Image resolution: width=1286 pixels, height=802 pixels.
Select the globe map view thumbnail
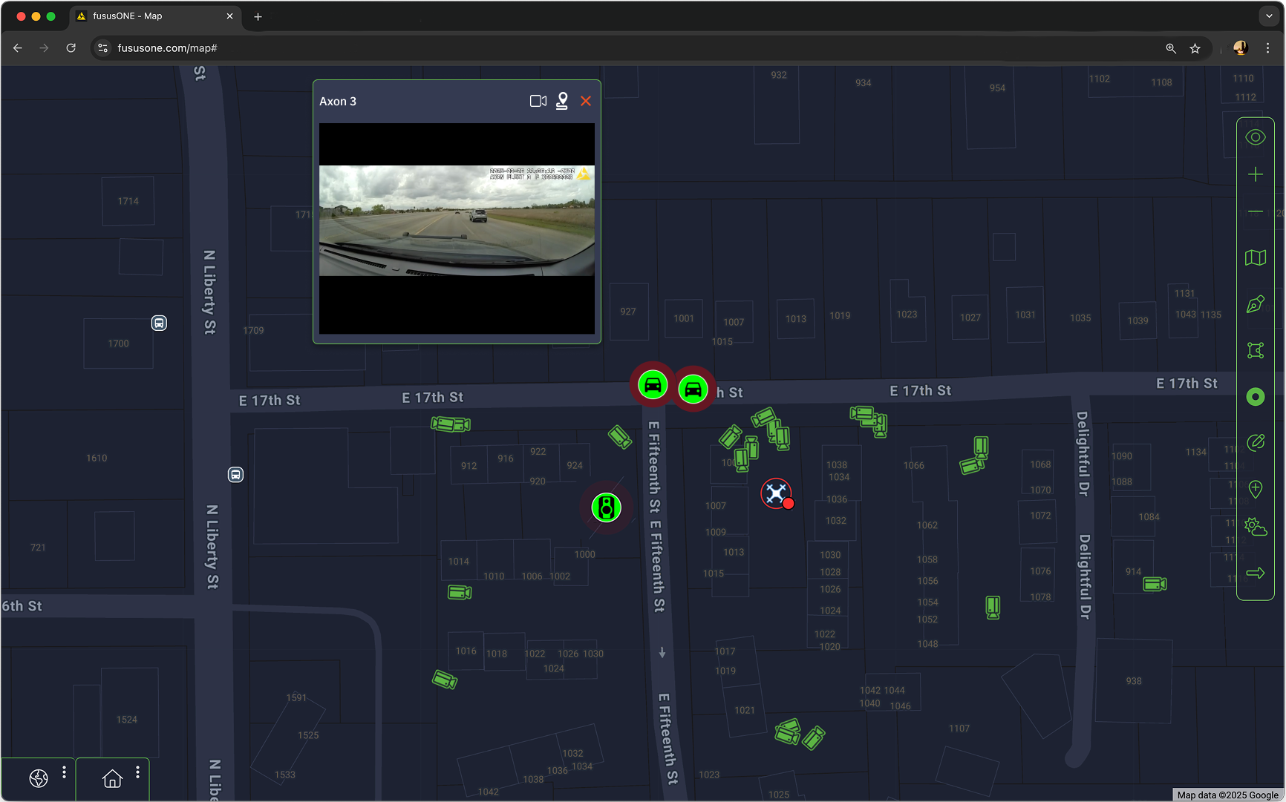39,778
